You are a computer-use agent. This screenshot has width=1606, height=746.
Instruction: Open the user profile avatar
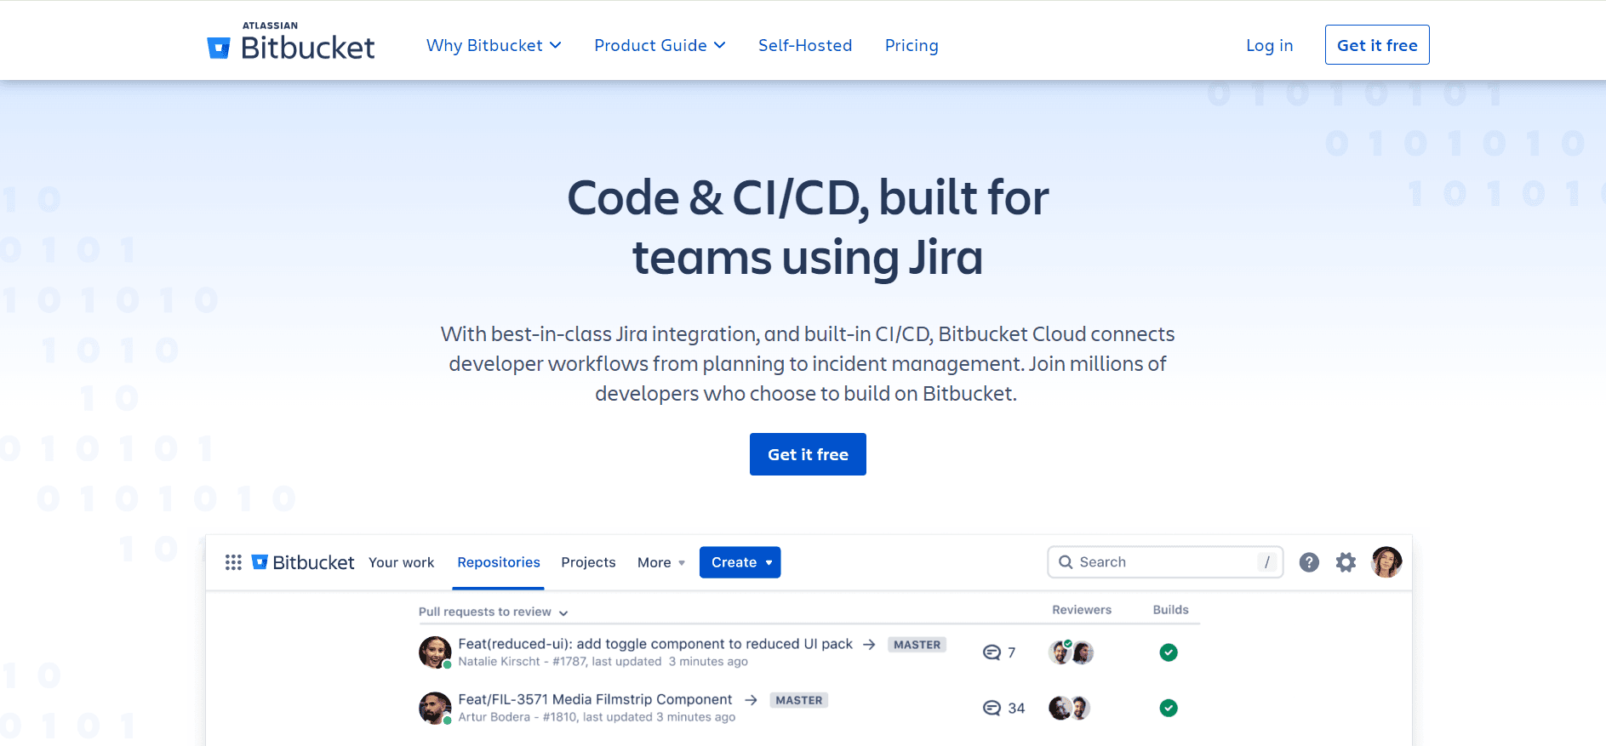click(1386, 562)
